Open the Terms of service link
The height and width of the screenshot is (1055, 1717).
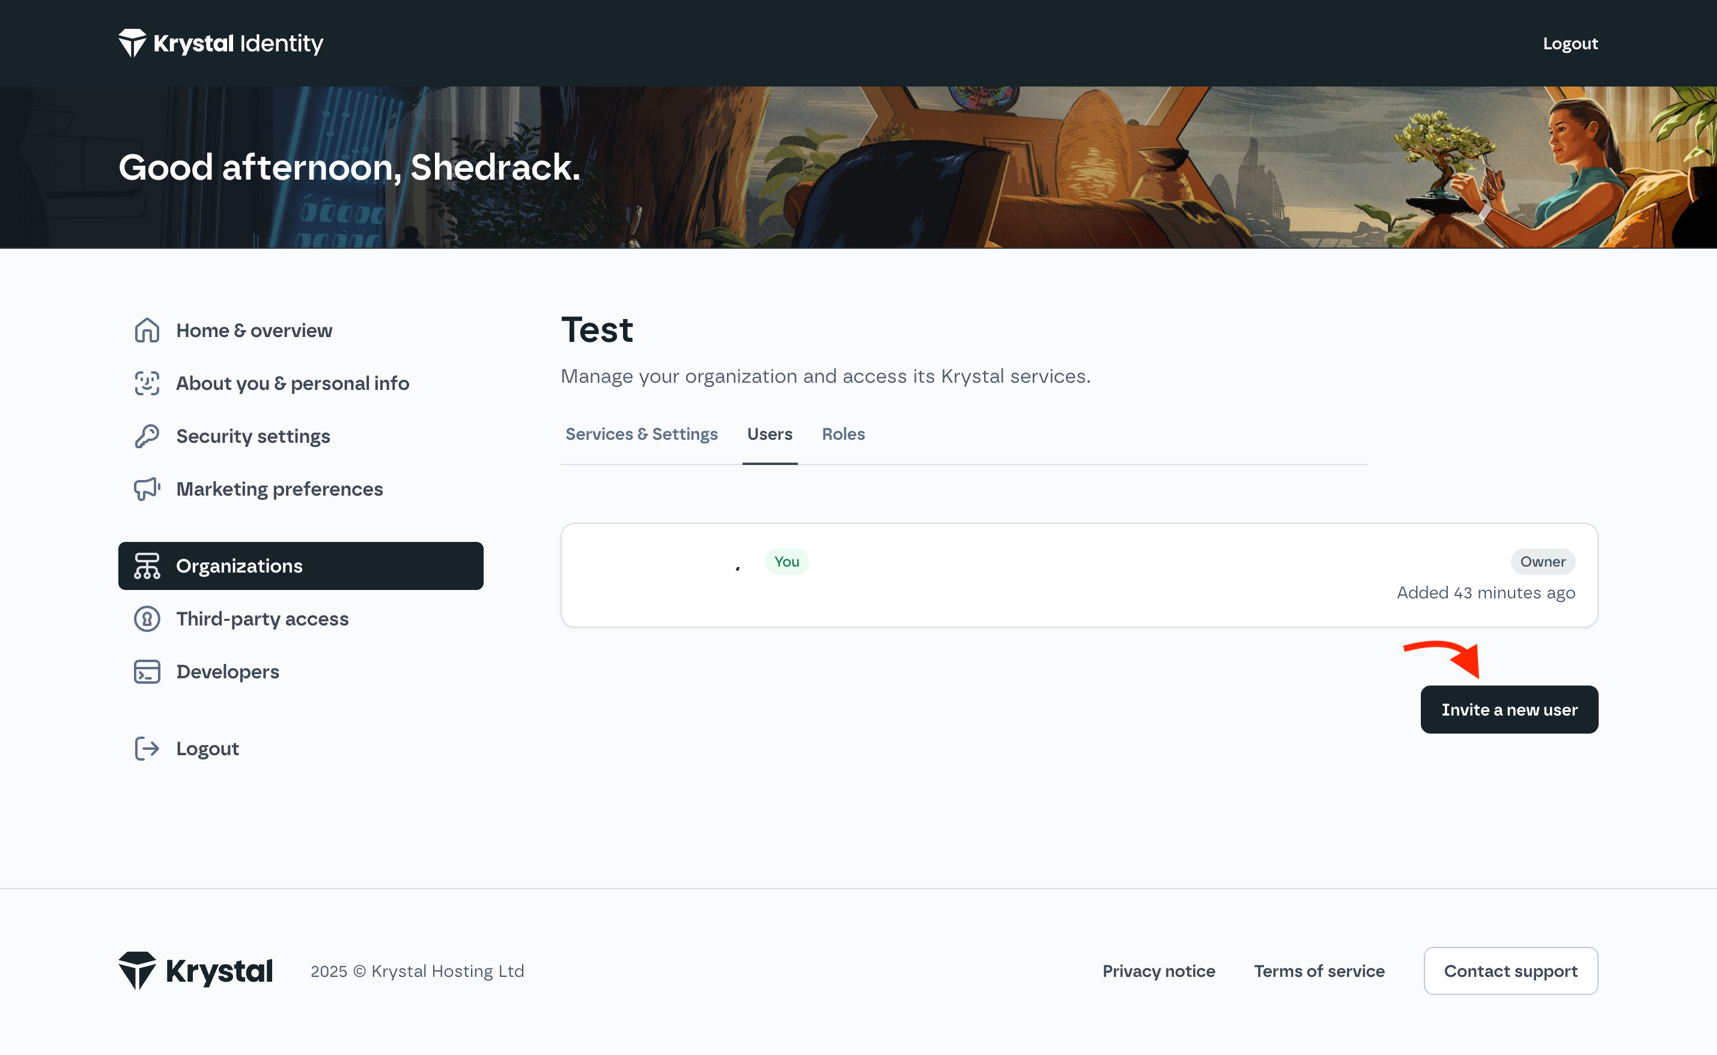1319,971
